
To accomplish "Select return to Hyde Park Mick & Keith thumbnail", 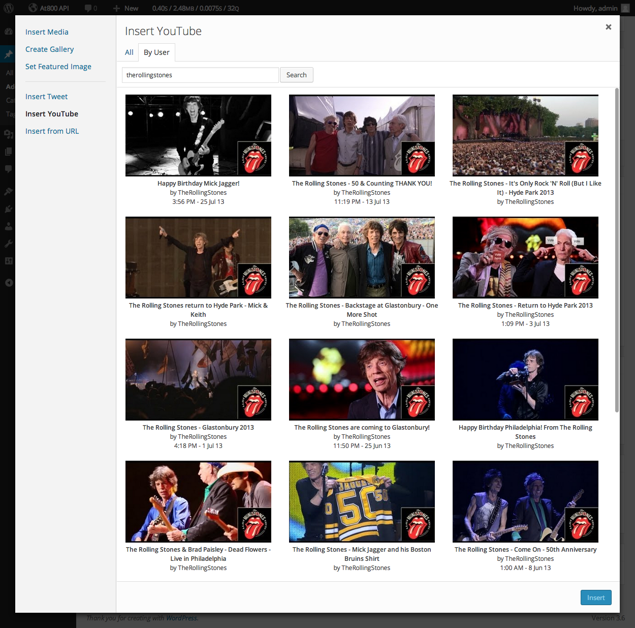I will click(198, 257).
